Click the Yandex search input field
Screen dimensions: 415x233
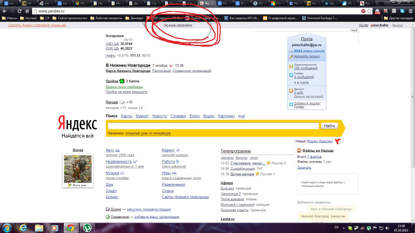pyautogui.click(x=213, y=126)
